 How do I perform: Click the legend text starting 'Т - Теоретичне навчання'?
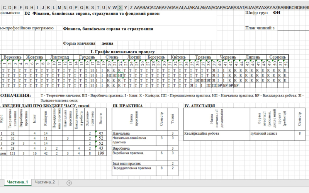(172, 98)
